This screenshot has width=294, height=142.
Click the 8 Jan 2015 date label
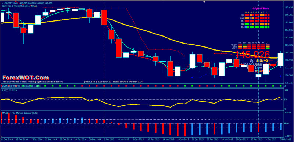pos(139,139)
